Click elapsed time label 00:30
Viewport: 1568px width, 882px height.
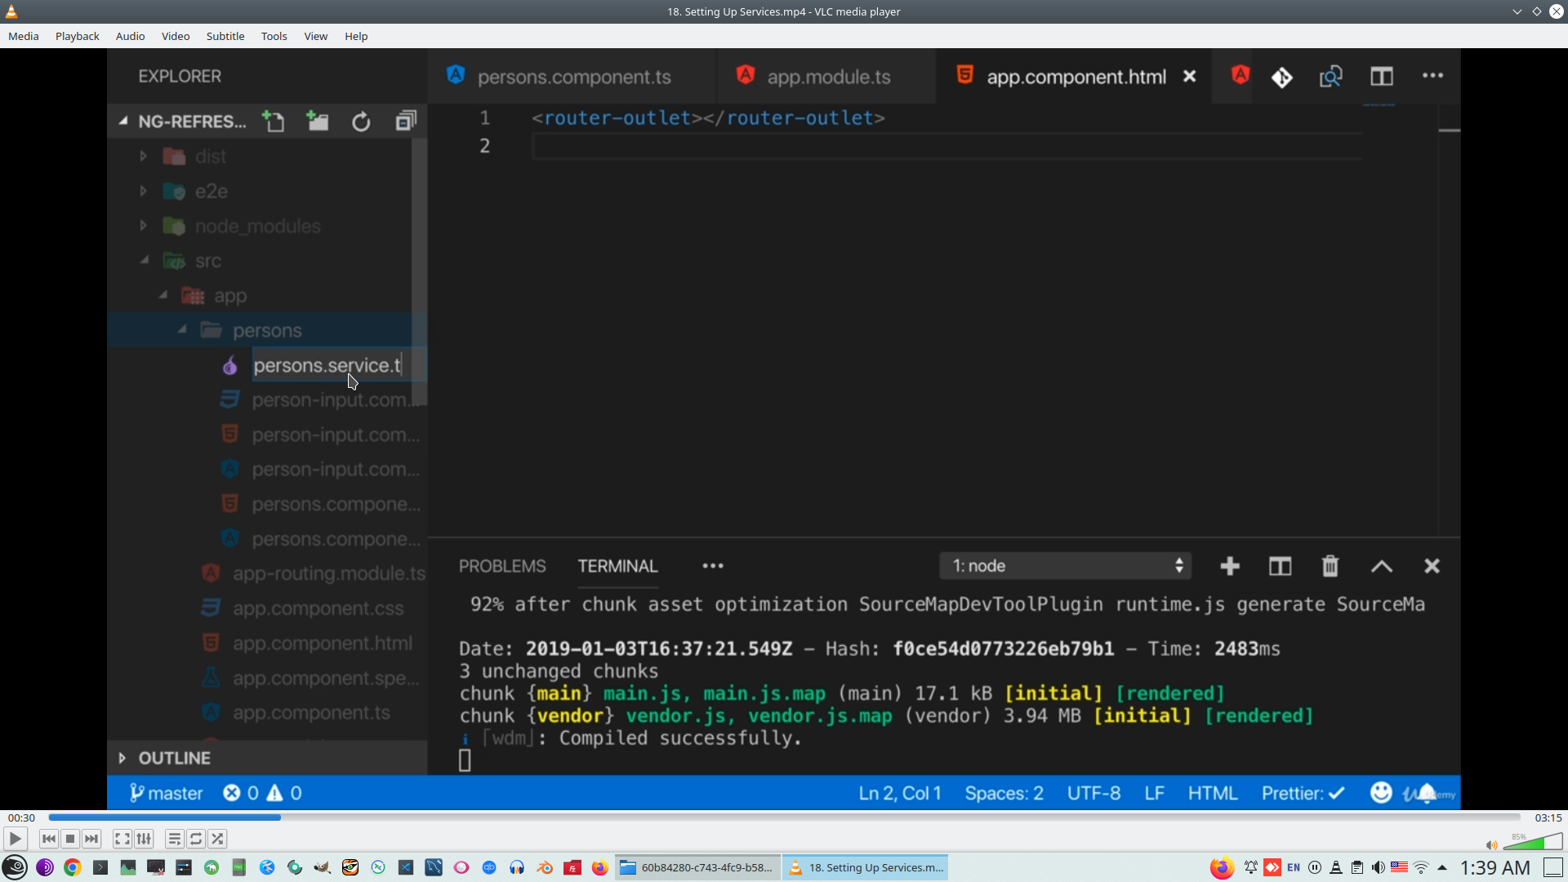pyautogui.click(x=21, y=817)
